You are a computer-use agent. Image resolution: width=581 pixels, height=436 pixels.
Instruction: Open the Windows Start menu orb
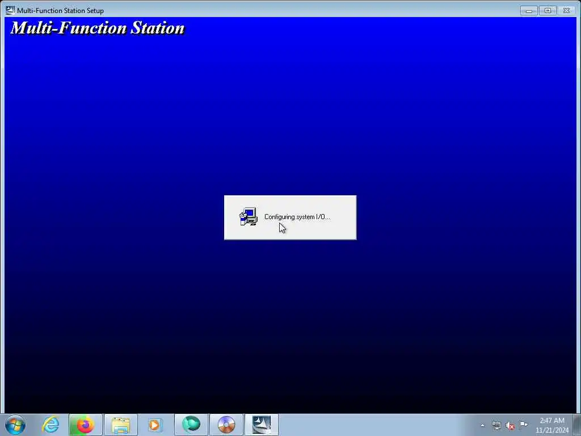15,425
